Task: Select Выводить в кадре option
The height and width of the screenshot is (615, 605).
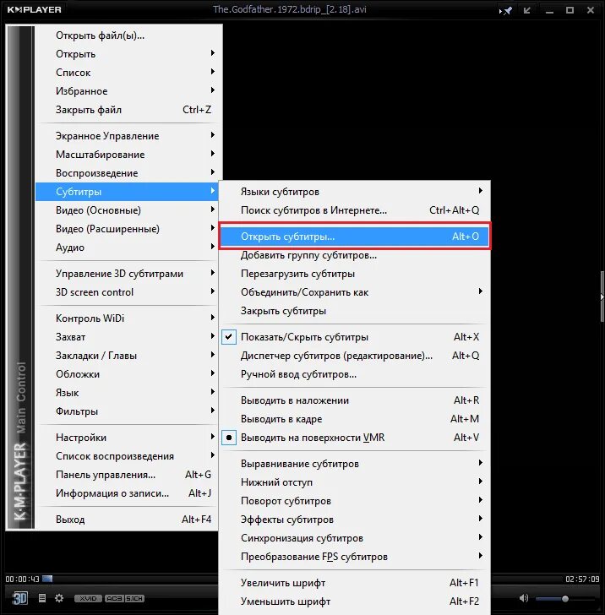Action: pos(354,419)
